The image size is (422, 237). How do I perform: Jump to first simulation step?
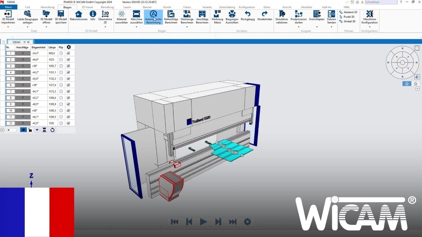tap(175, 222)
